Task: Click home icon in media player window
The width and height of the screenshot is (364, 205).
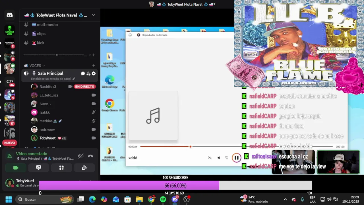Action: [130, 35]
